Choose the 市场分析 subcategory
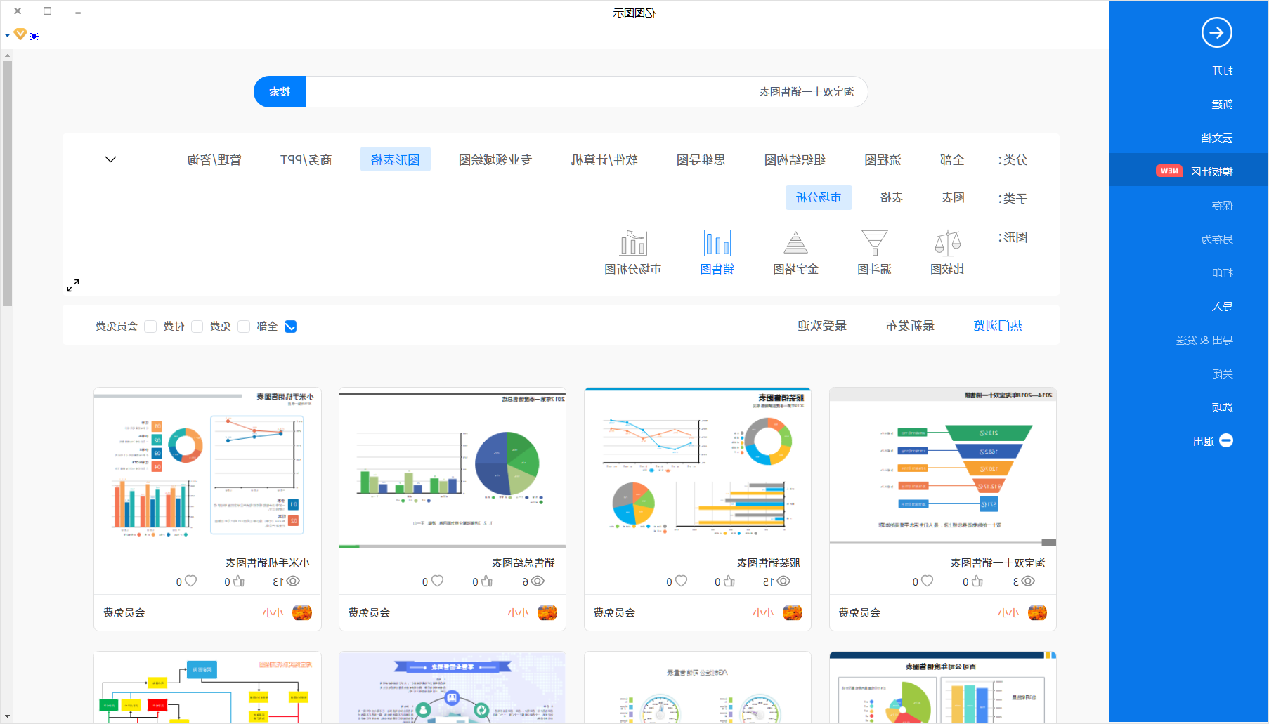The image size is (1269, 724). [x=819, y=198]
